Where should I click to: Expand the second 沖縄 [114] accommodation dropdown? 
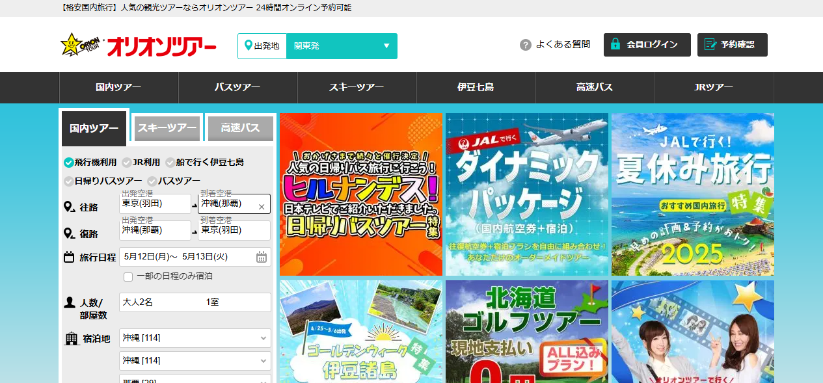click(x=195, y=361)
